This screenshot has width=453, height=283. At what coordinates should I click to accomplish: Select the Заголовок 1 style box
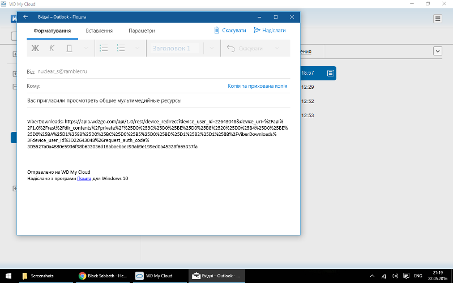point(174,48)
